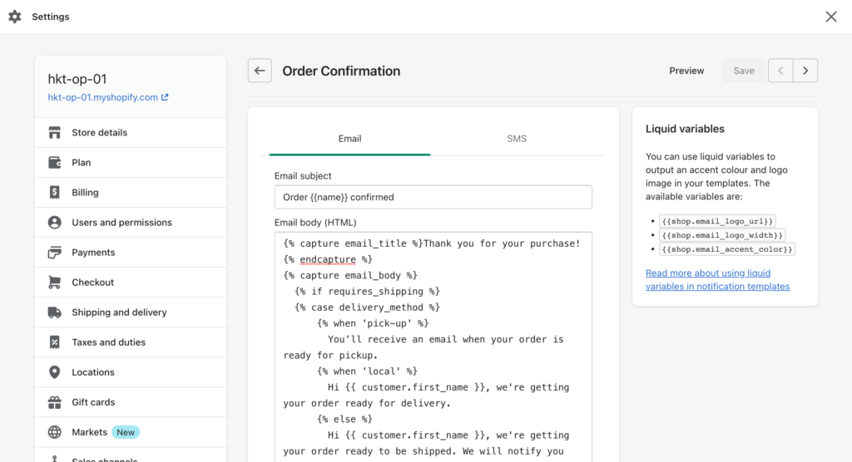Click the "{% else %}" code line
Screen dimensions: 852x462
[344, 419]
